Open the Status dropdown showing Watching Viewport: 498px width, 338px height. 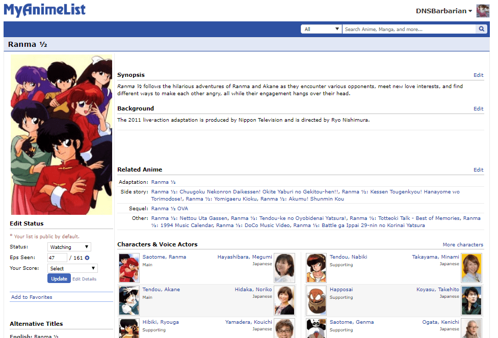[x=69, y=246]
